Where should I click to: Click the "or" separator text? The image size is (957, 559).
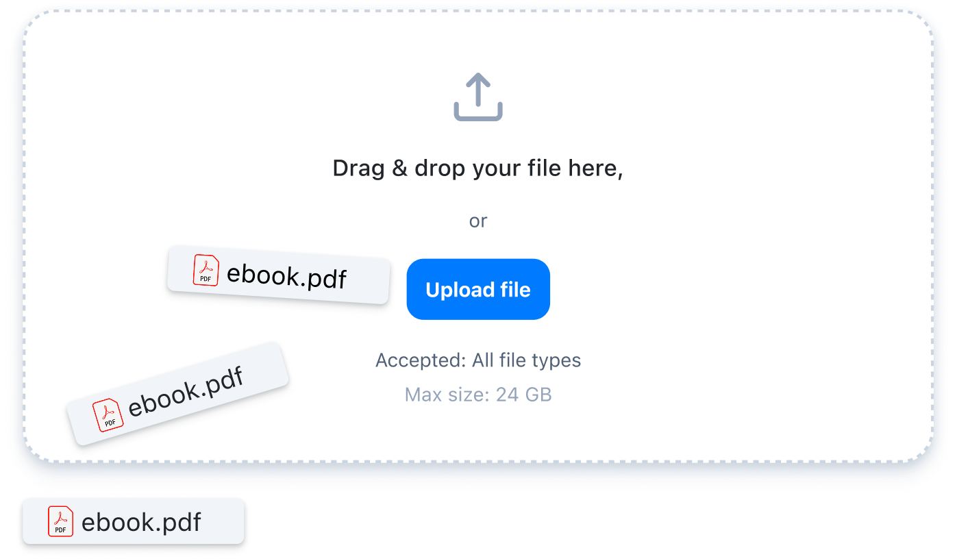point(478,221)
